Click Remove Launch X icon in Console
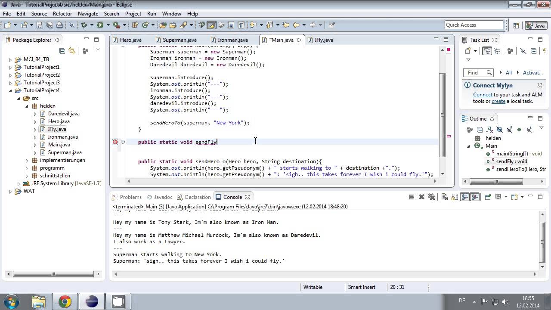 click(421, 197)
